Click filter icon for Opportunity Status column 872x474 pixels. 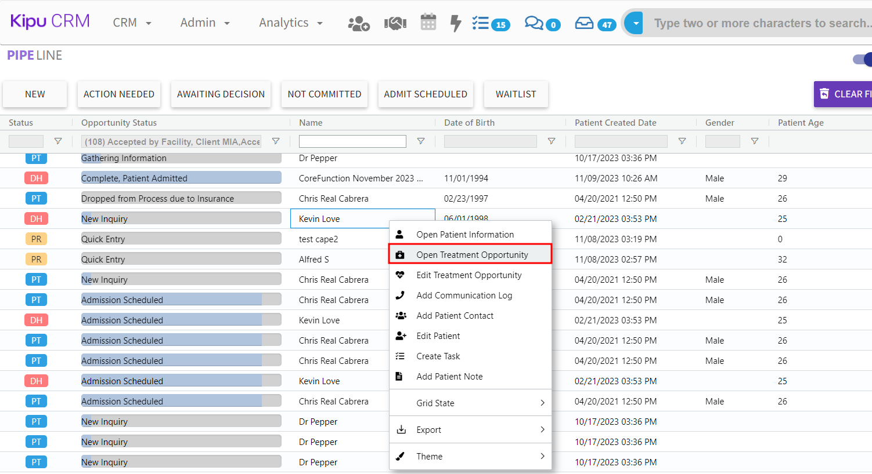276,141
